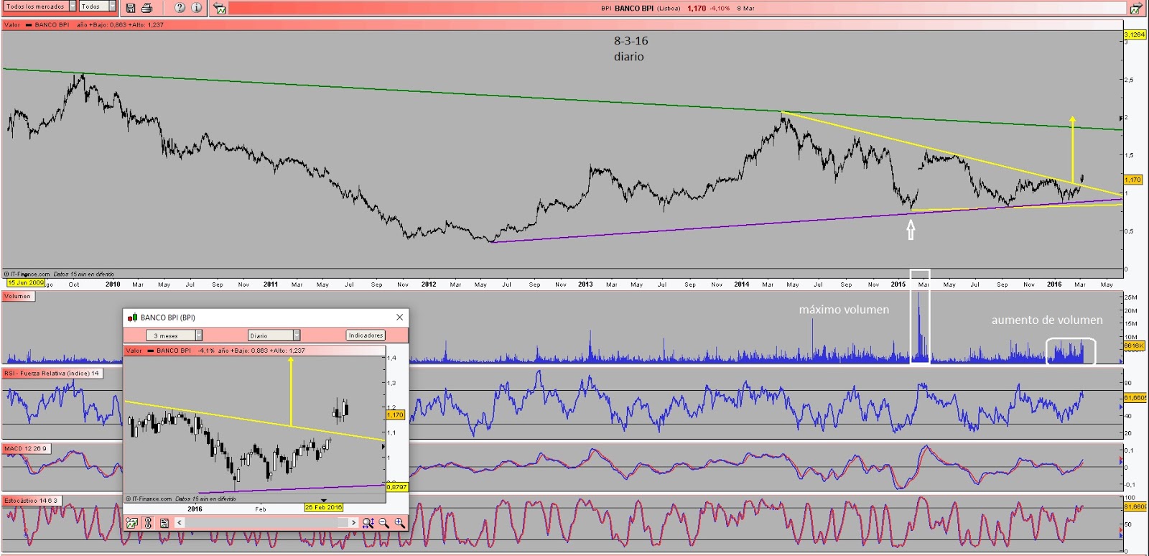Click the RSI value tag 61,6605
This screenshot has width=1149, height=556.
click(1135, 397)
